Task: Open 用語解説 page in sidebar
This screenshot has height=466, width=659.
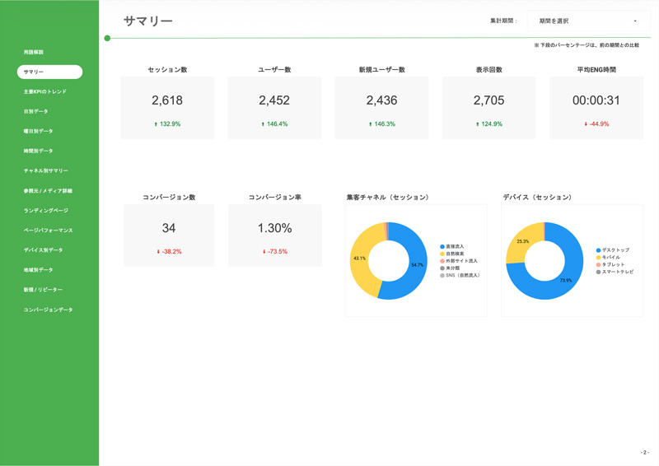Action: 34,53
